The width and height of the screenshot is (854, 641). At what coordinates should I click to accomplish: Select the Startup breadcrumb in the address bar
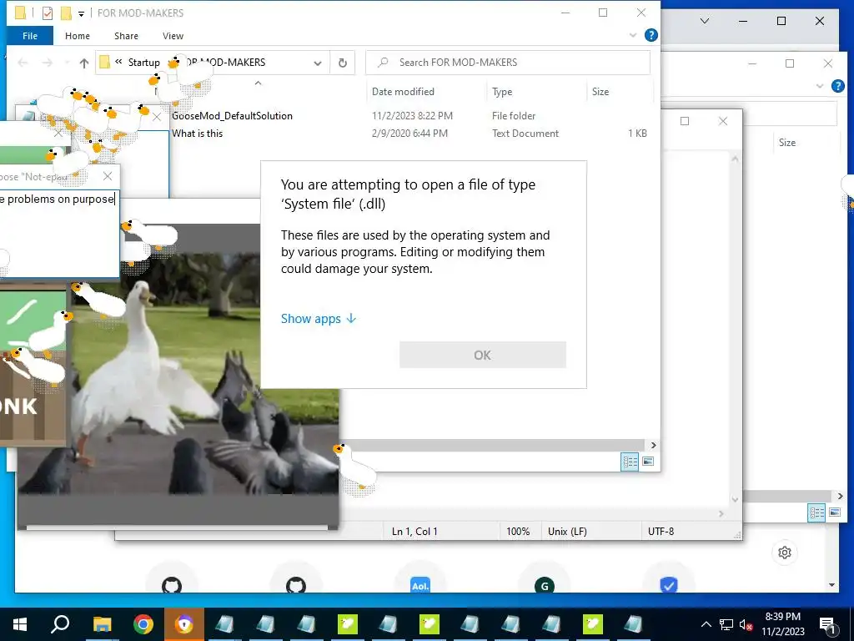click(143, 62)
